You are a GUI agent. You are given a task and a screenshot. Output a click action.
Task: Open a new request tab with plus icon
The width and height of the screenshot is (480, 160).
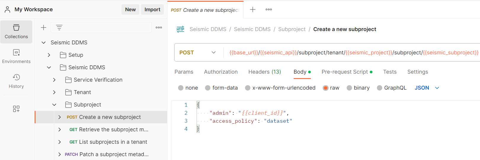(252, 9)
